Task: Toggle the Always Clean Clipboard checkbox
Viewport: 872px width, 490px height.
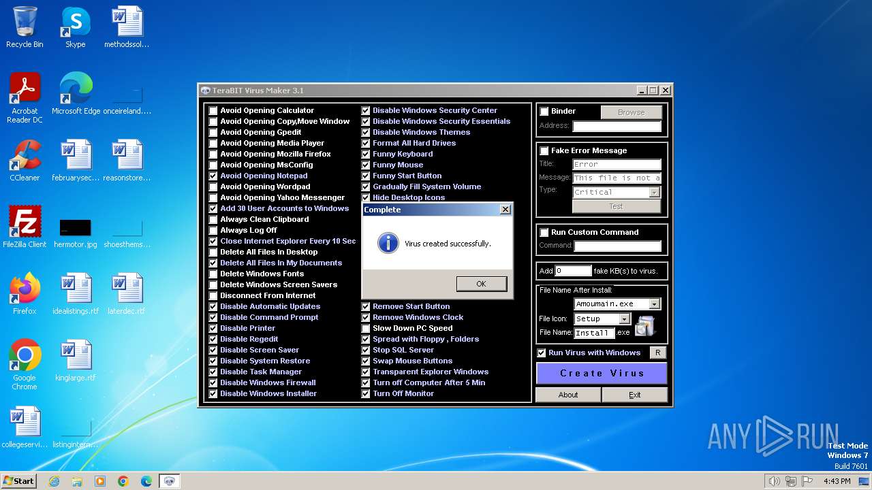Action: tap(213, 219)
